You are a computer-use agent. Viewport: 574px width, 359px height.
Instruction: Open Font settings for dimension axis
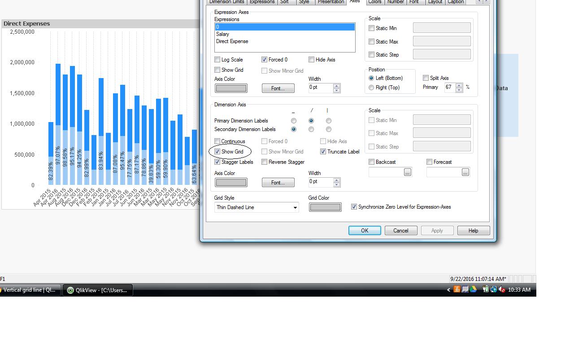pyautogui.click(x=278, y=183)
